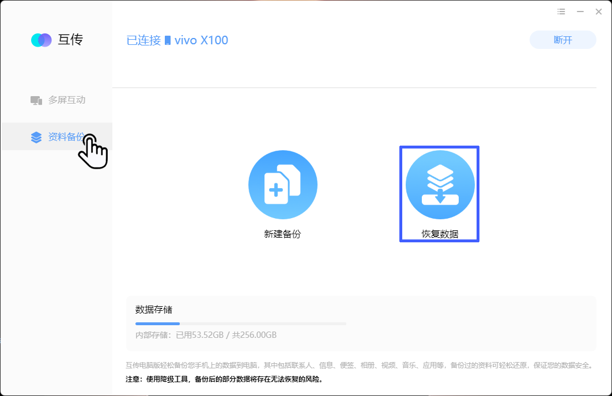
Task: Switch to the 多屏互动 tab
Action: pyautogui.click(x=57, y=100)
